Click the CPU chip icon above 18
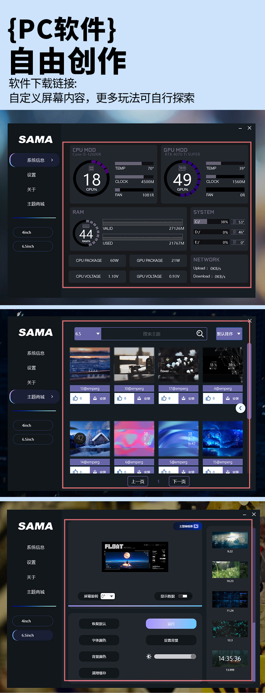Image resolution: width=265 pixels, height=693 pixels. coord(92,168)
